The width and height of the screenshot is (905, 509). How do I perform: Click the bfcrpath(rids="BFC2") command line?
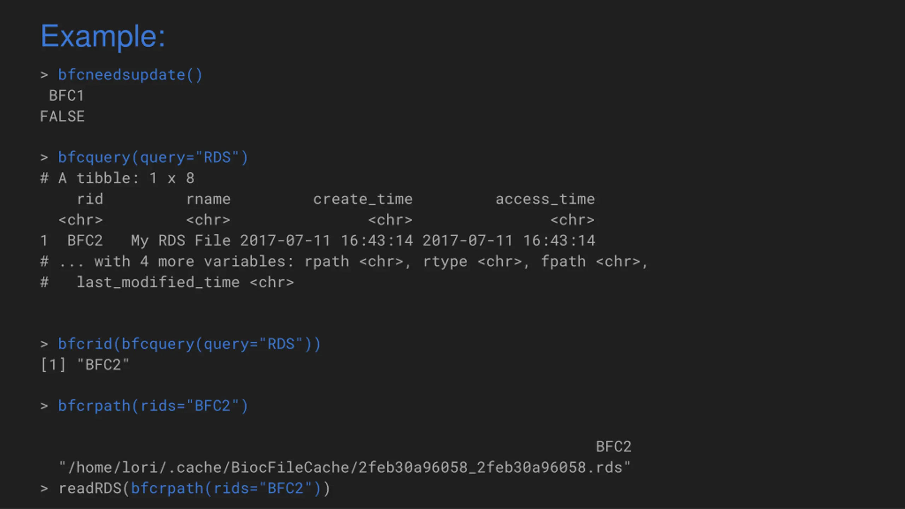click(x=153, y=406)
